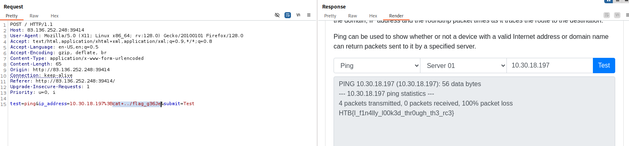
Task: Switch Request view to Raw tab
Action: pos(34,16)
